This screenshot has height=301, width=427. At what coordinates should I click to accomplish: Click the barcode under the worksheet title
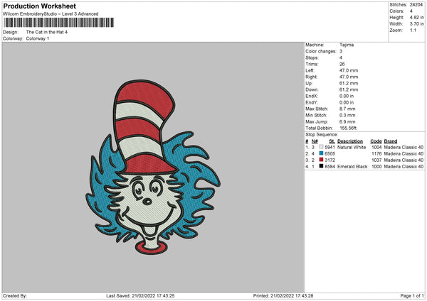click(x=57, y=23)
